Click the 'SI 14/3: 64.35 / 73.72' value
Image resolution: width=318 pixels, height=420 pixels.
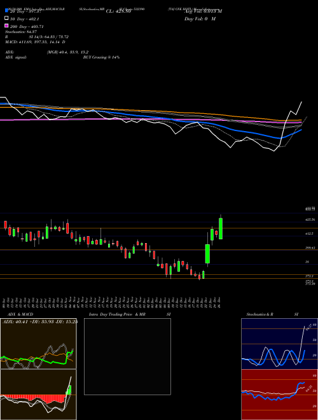click(49, 37)
